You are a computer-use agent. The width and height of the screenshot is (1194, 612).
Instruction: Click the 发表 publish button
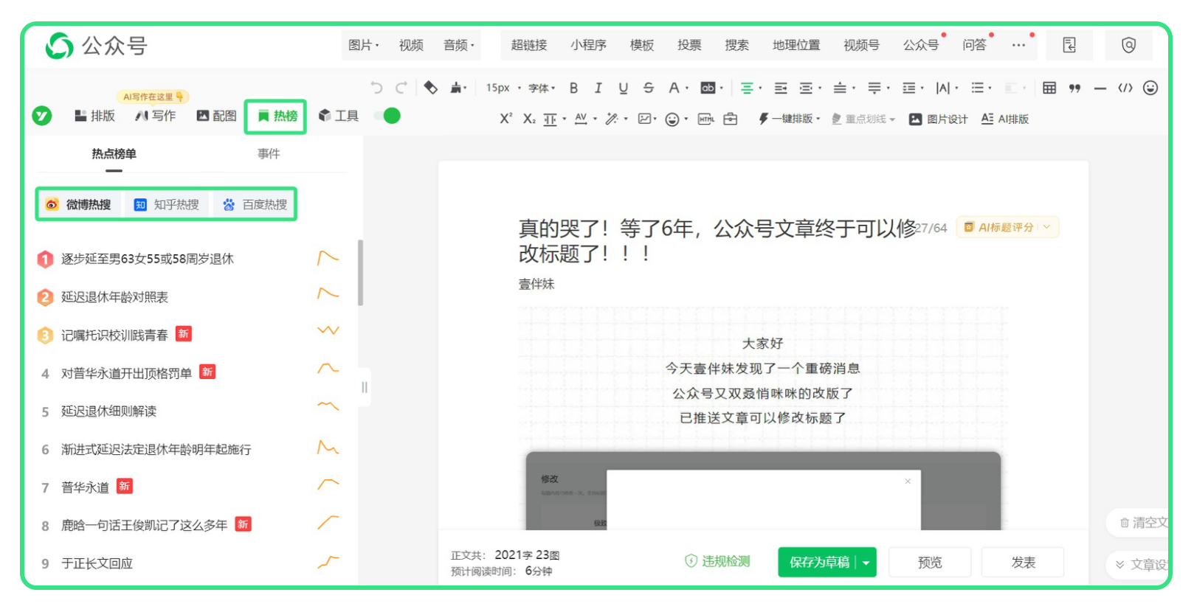click(1023, 563)
